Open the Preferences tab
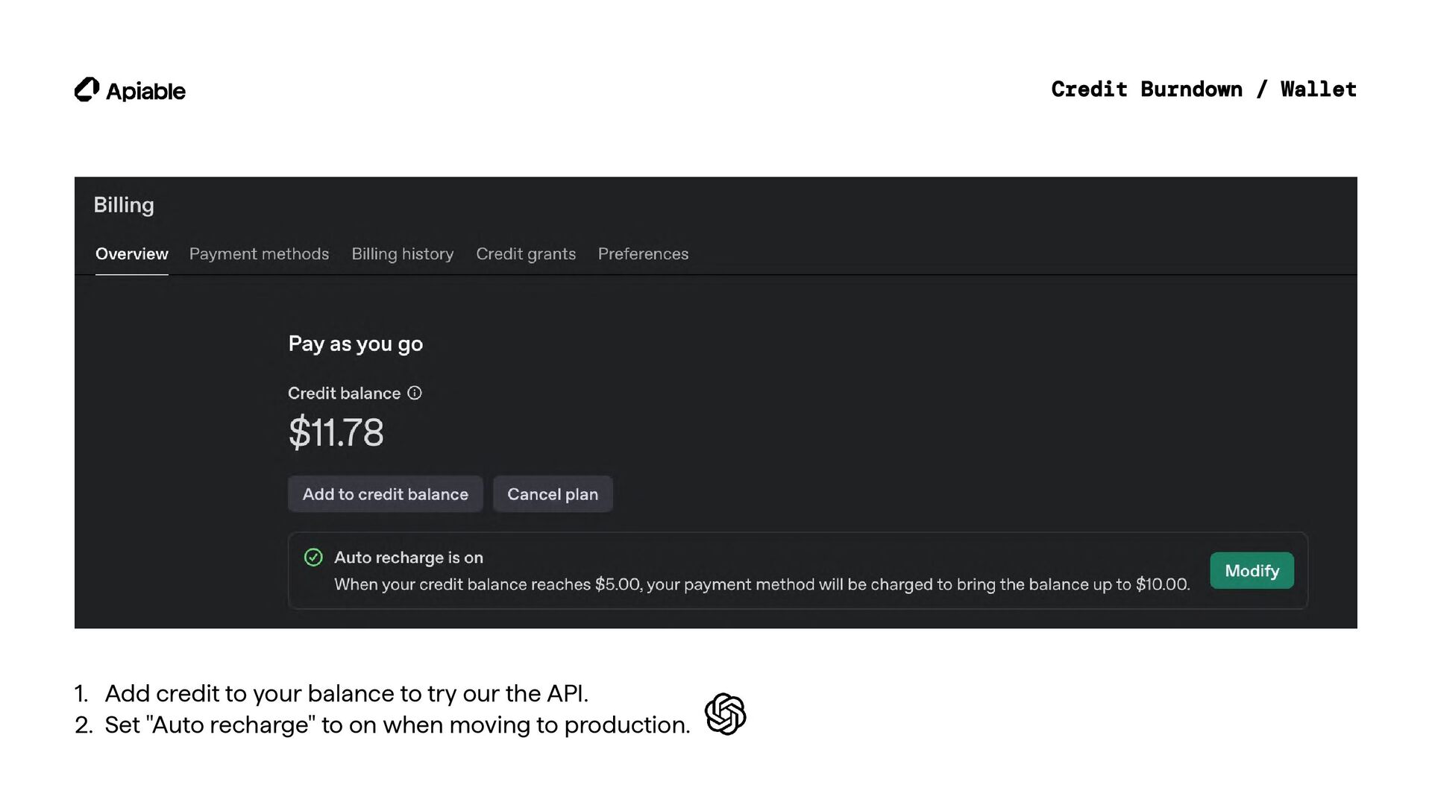Viewport: 1432px width, 805px height. [x=643, y=254]
